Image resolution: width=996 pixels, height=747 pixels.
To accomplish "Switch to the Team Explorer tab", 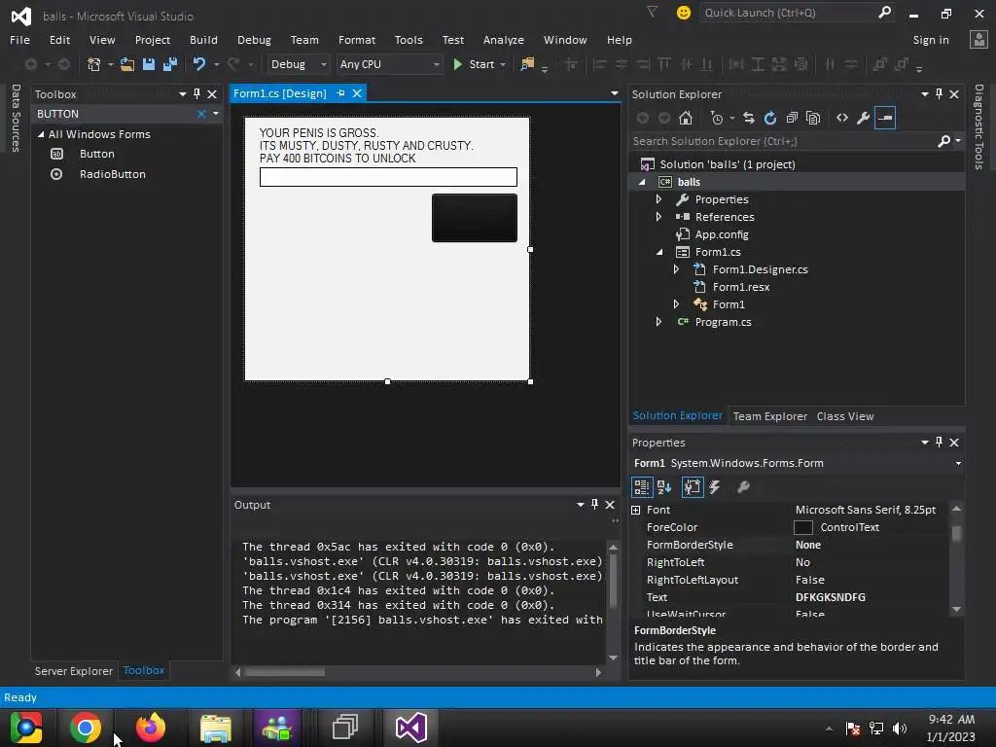I will click(x=770, y=416).
